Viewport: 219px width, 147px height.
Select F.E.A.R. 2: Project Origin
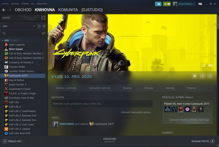(23, 93)
